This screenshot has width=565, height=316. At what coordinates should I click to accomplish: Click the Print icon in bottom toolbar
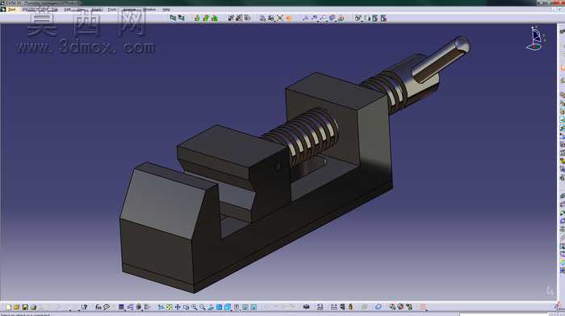[33, 307]
